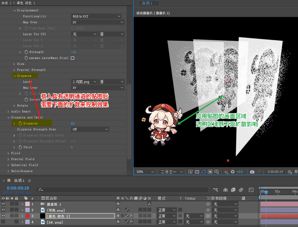Screen dimensions: 298x227
Task: Open the composition flowchart mini icon
Action: 215,190
